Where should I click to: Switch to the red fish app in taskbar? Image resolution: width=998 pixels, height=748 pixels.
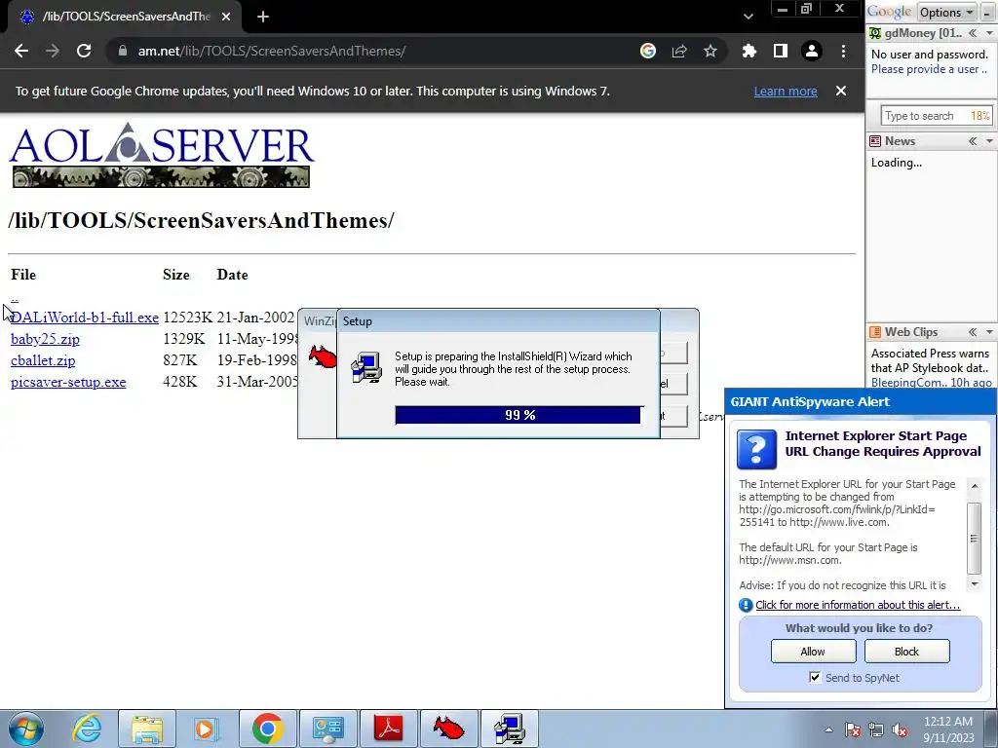pyautogui.click(x=448, y=729)
